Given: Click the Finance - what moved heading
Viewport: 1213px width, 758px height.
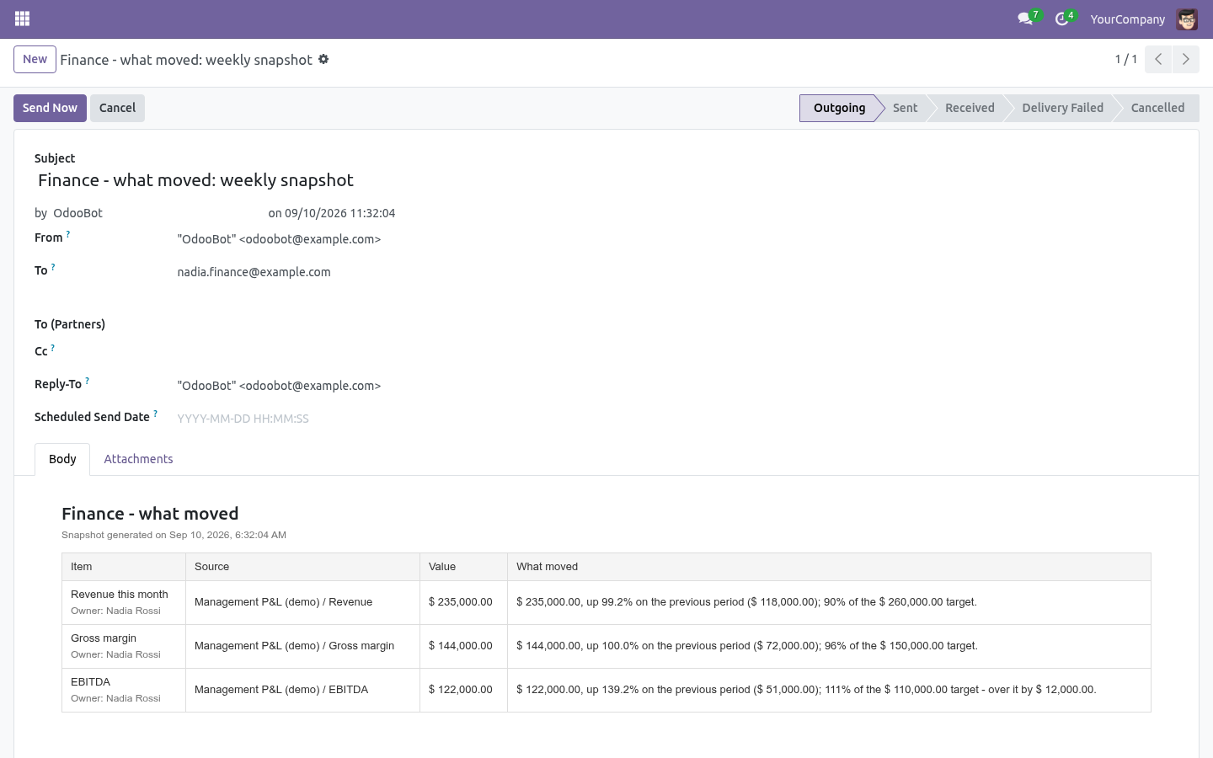Looking at the screenshot, I should (x=150, y=514).
